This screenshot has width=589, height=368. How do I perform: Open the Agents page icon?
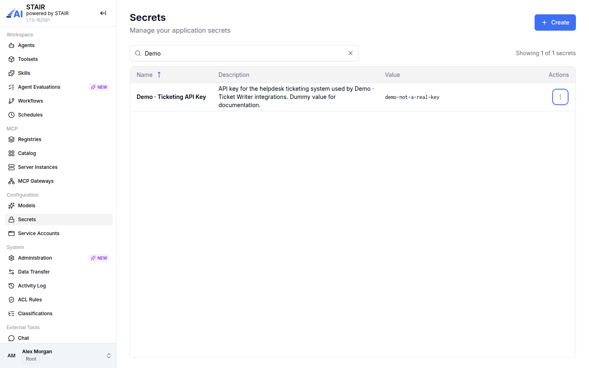(x=11, y=45)
